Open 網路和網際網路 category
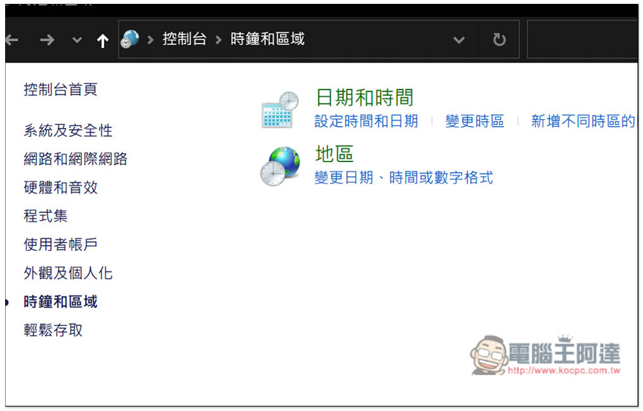This screenshot has height=411, width=643. (75, 159)
